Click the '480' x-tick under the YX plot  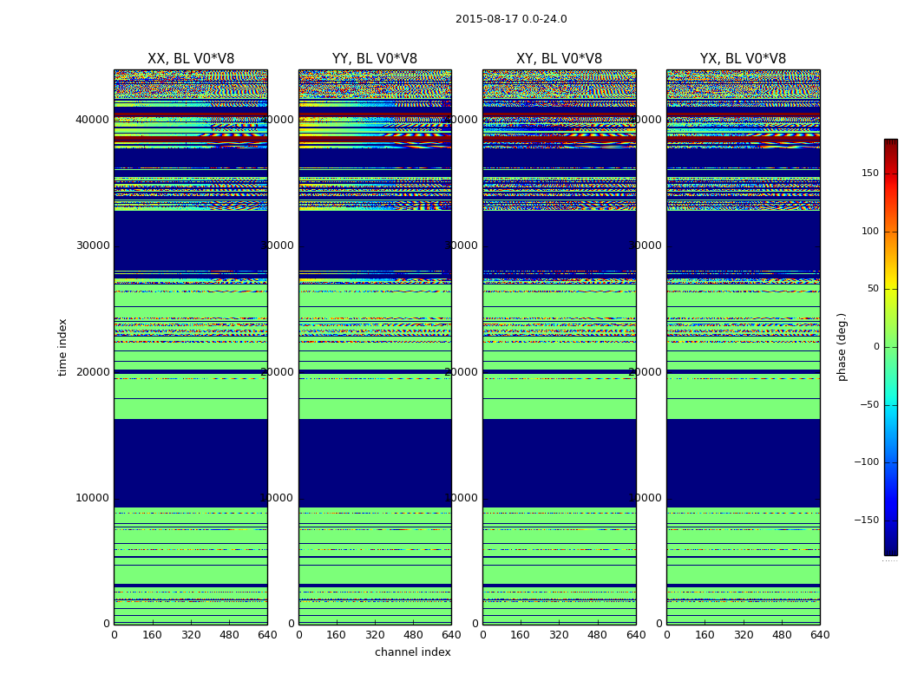pyautogui.click(x=782, y=635)
